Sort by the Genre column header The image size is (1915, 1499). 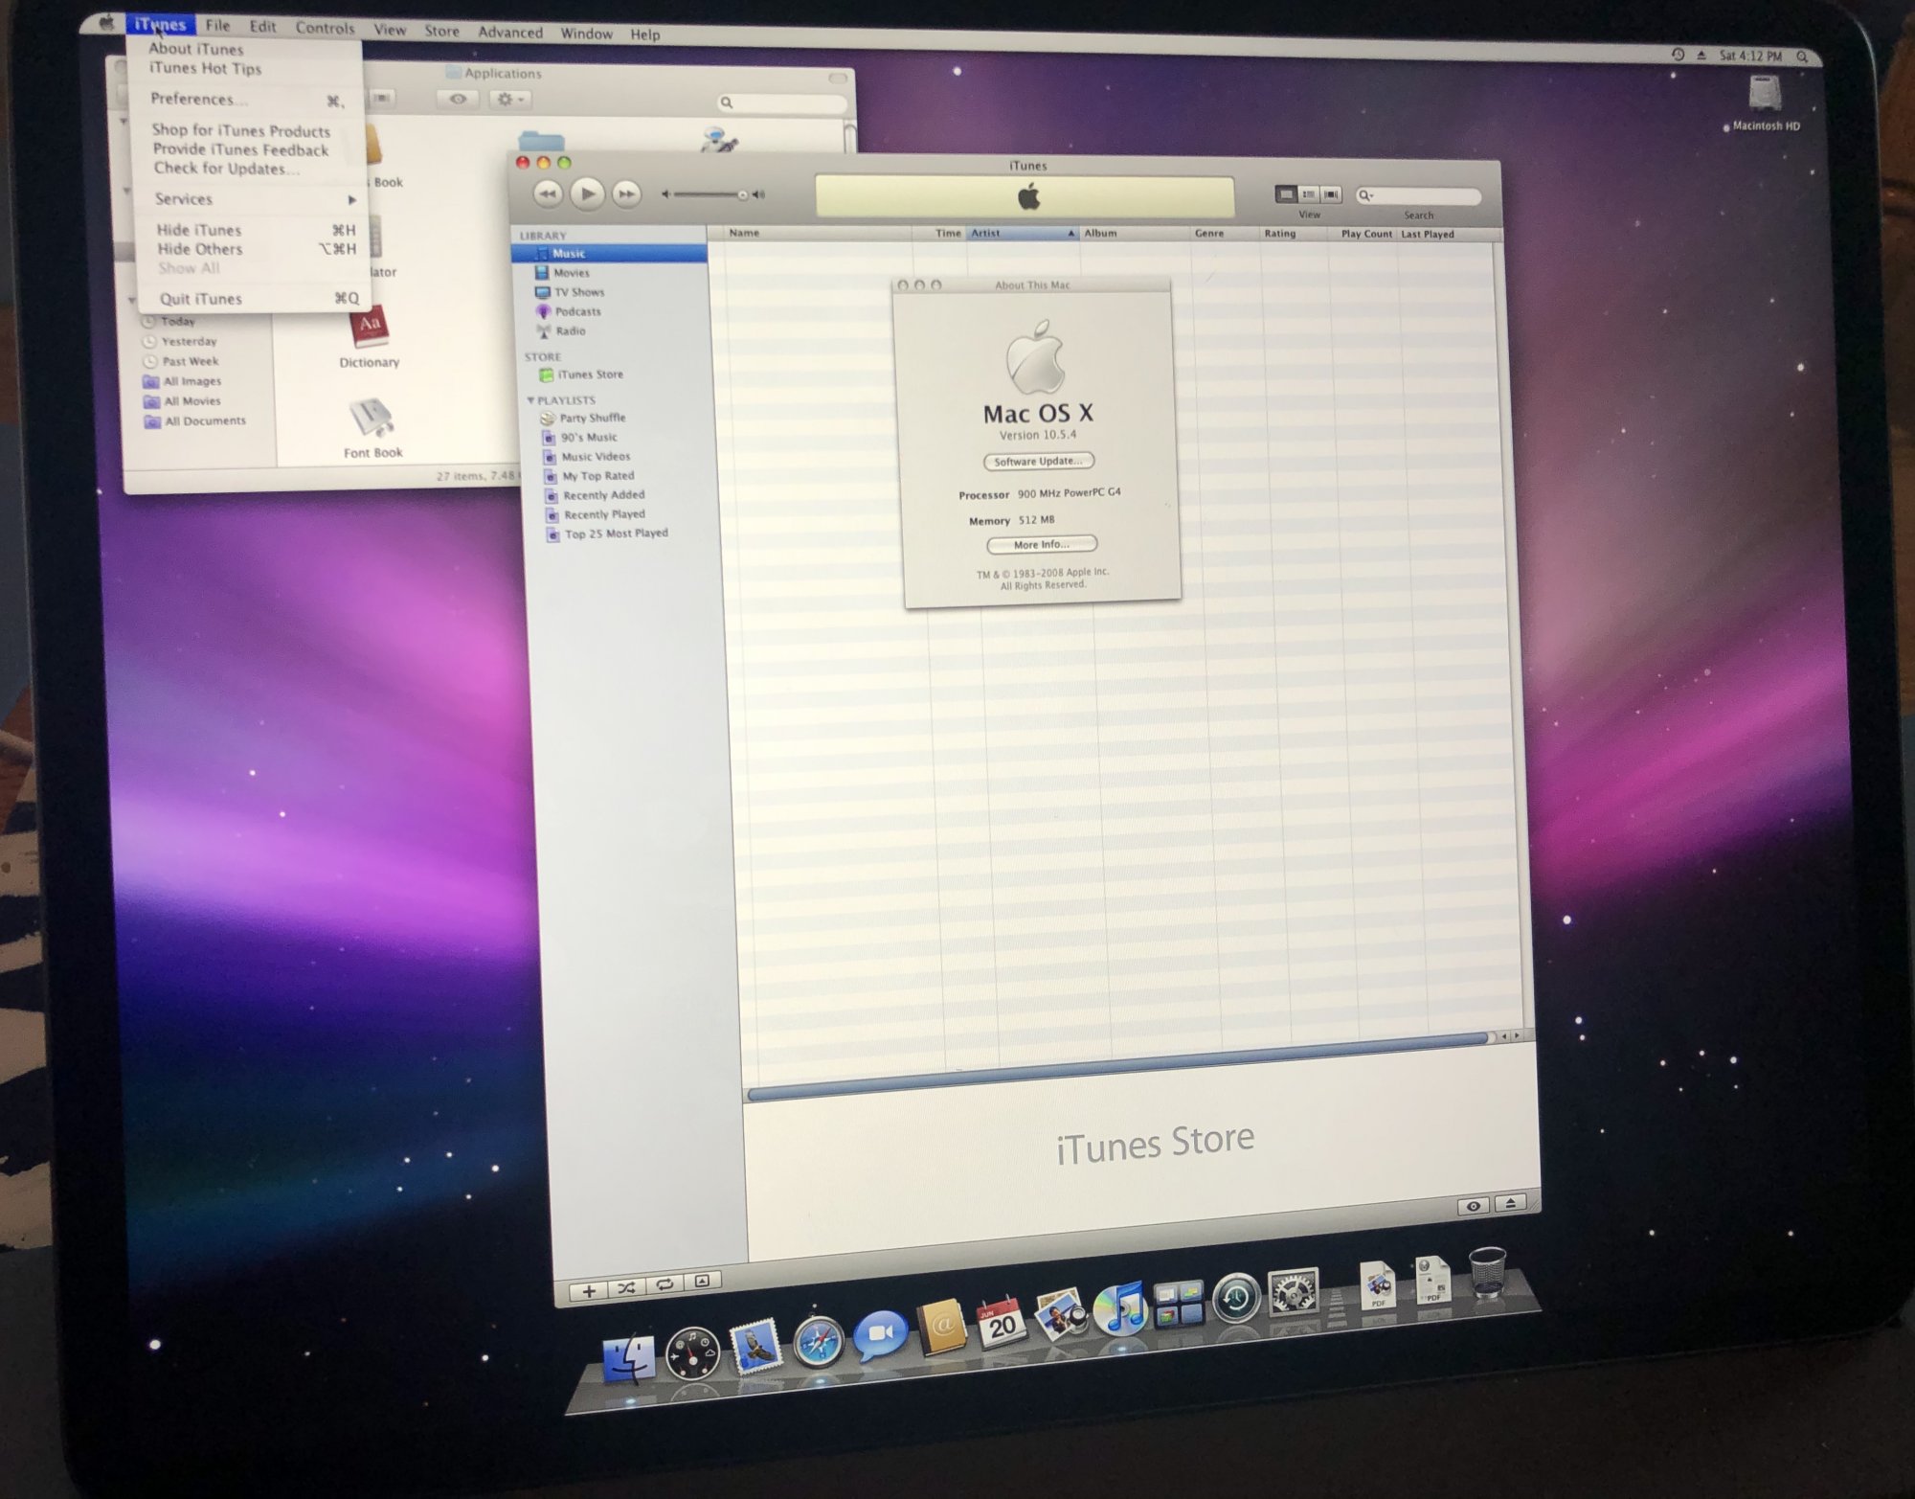click(x=1225, y=233)
